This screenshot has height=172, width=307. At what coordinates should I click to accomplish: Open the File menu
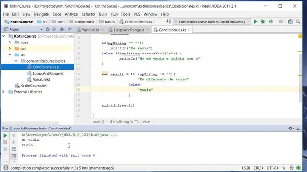6,14
